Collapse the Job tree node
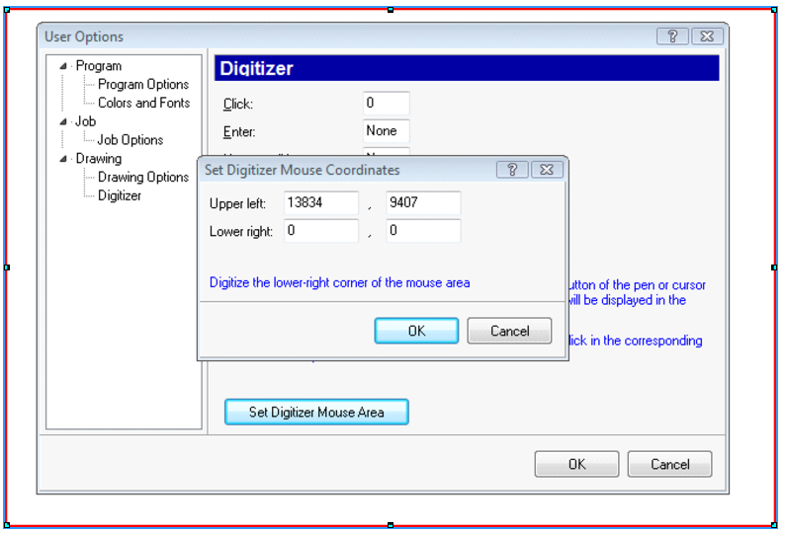This screenshot has width=785, height=533. coord(64,121)
